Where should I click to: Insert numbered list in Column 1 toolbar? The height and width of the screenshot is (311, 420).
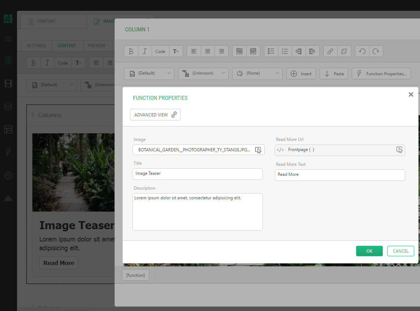285,51
